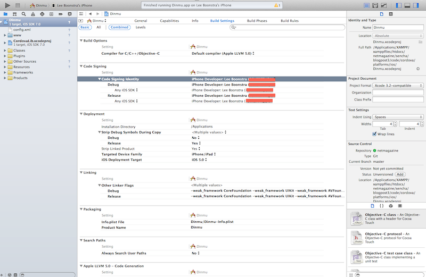Image resolution: width=426 pixels, height=277 pixels.
Task: Click the source control Add button
Action: pyautogui.click(x=400, y=174)
